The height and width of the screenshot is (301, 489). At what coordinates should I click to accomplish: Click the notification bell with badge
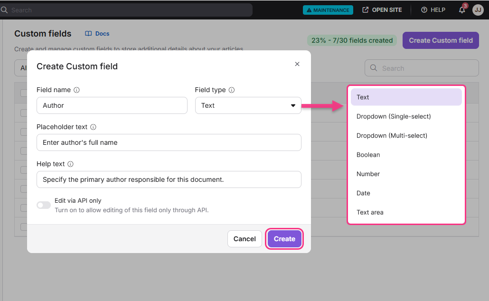461,10
